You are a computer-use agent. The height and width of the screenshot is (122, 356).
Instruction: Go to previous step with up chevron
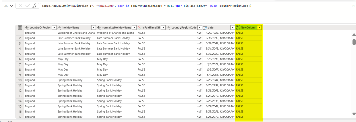pos(6,6)
